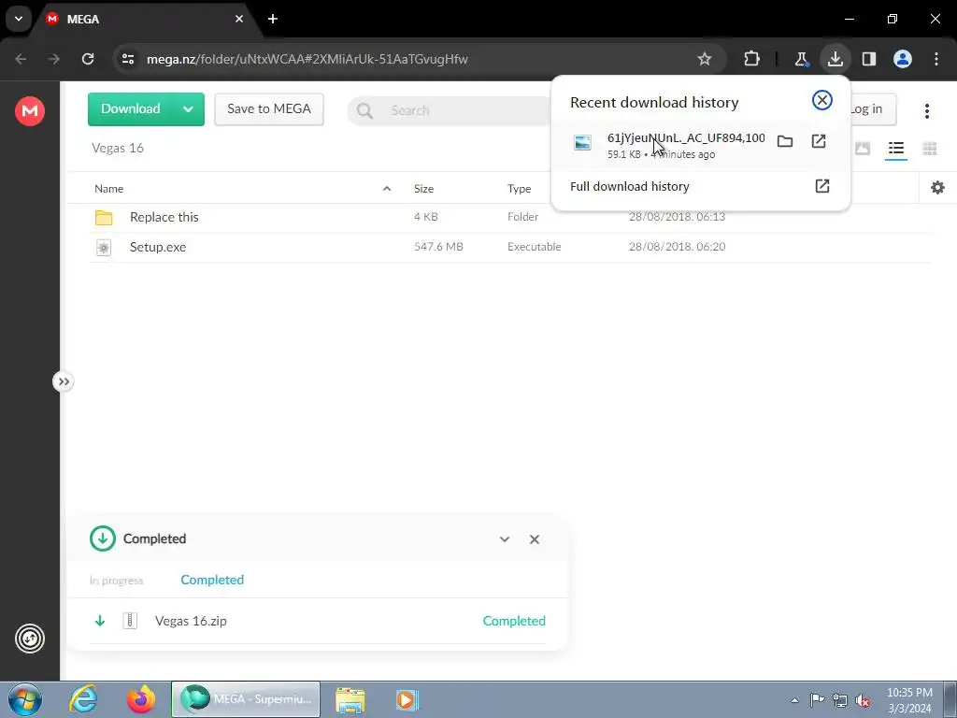The width and height of the screenshot is (957, 718).
Task: Go back in browser history
Action: point(21,59)
